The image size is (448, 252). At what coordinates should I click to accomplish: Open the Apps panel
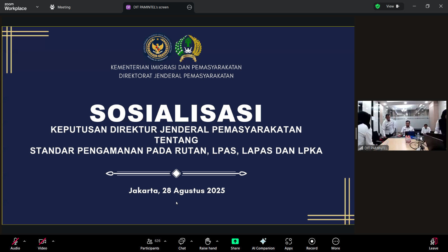point(288,244)
